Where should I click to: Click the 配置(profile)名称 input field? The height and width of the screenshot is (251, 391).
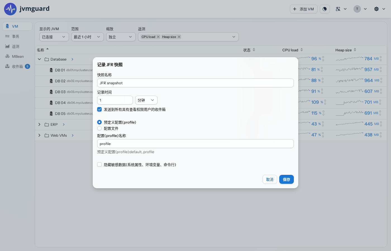click(195, 144)
